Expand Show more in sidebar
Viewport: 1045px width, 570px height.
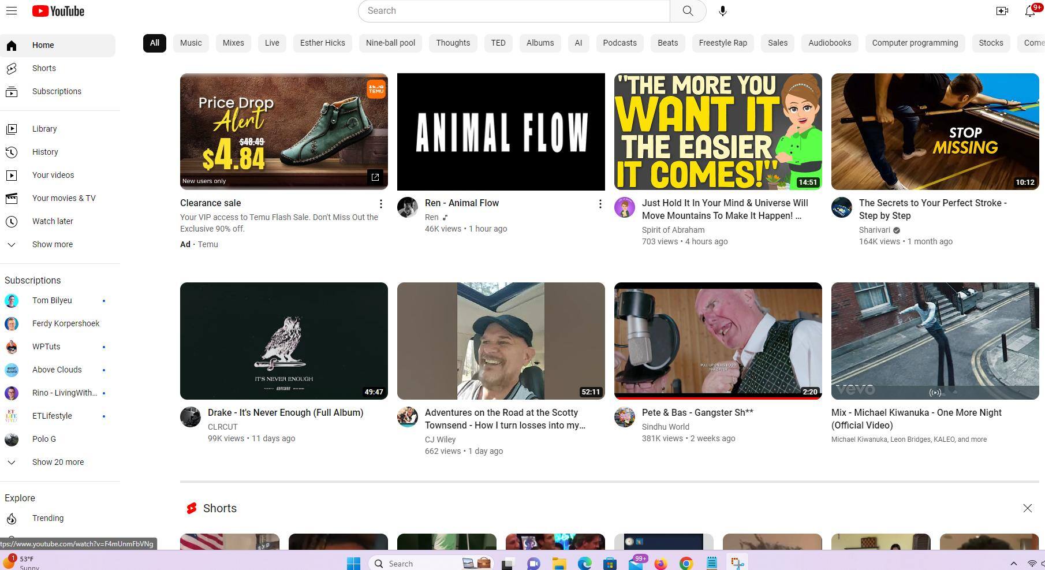click(52, 244)
